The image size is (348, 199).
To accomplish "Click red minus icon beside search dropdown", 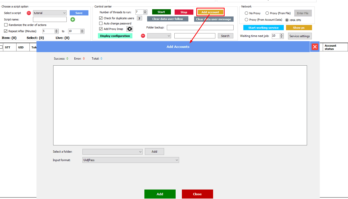I will click(143, 36).
